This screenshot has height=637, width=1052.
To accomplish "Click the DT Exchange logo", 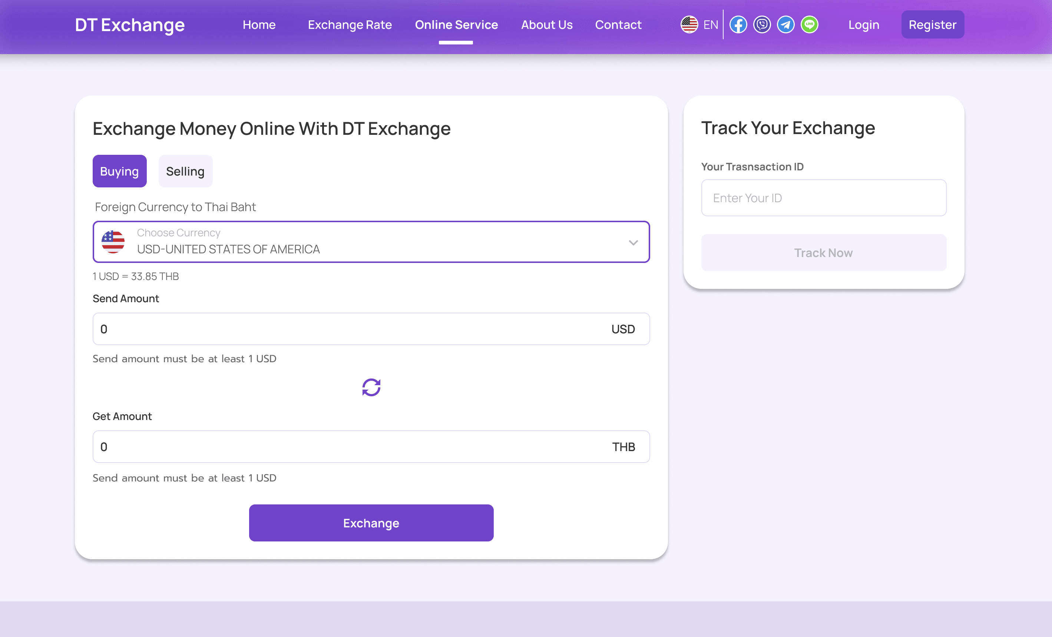I will click(130, 25).
